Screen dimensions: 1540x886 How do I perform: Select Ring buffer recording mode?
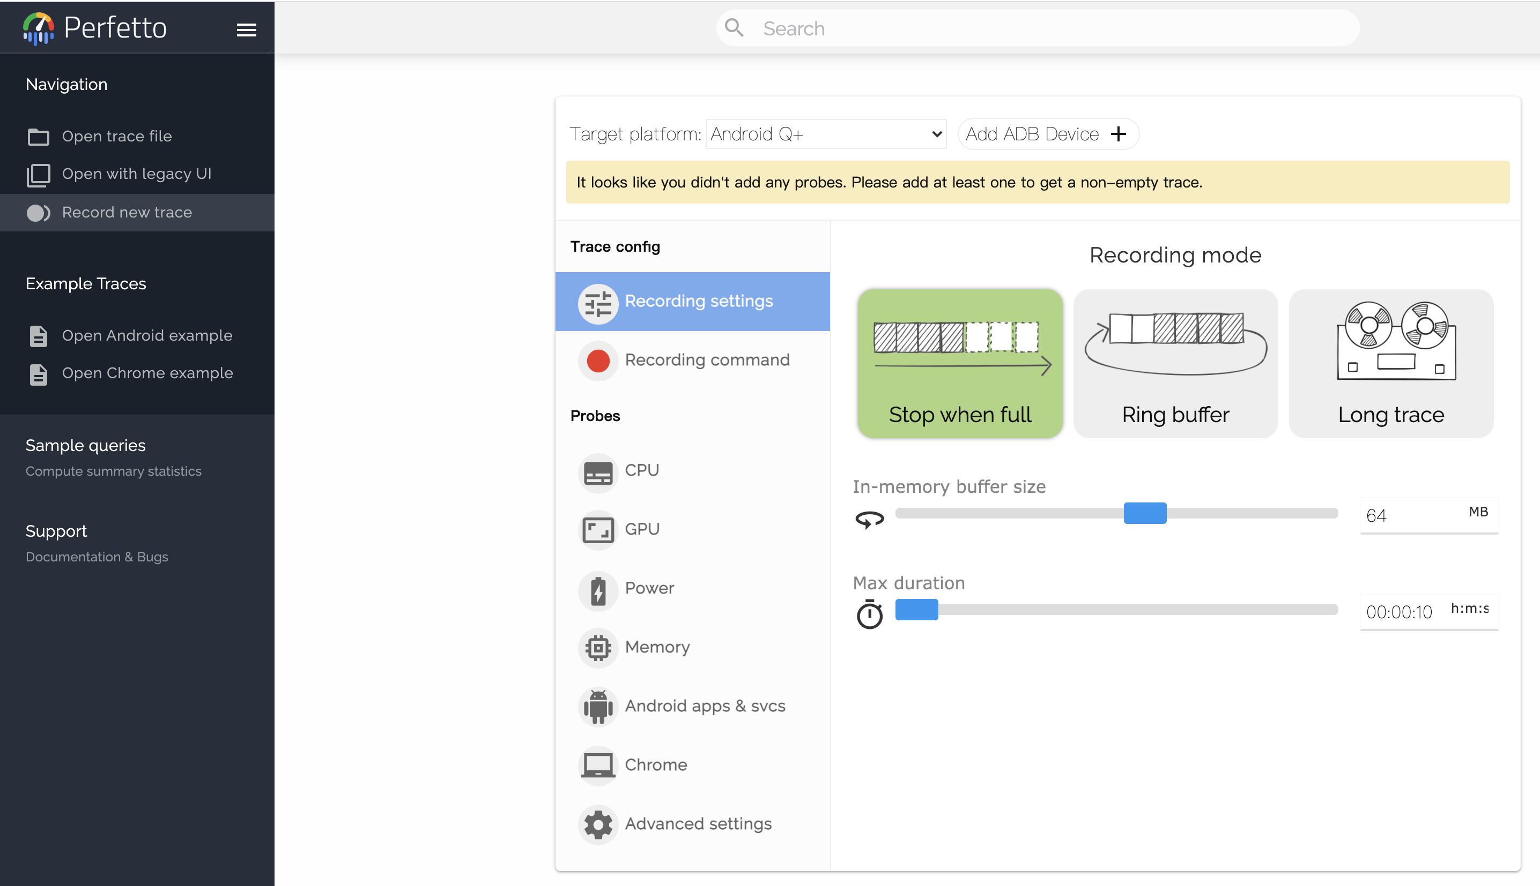(x=1175, y=363)
